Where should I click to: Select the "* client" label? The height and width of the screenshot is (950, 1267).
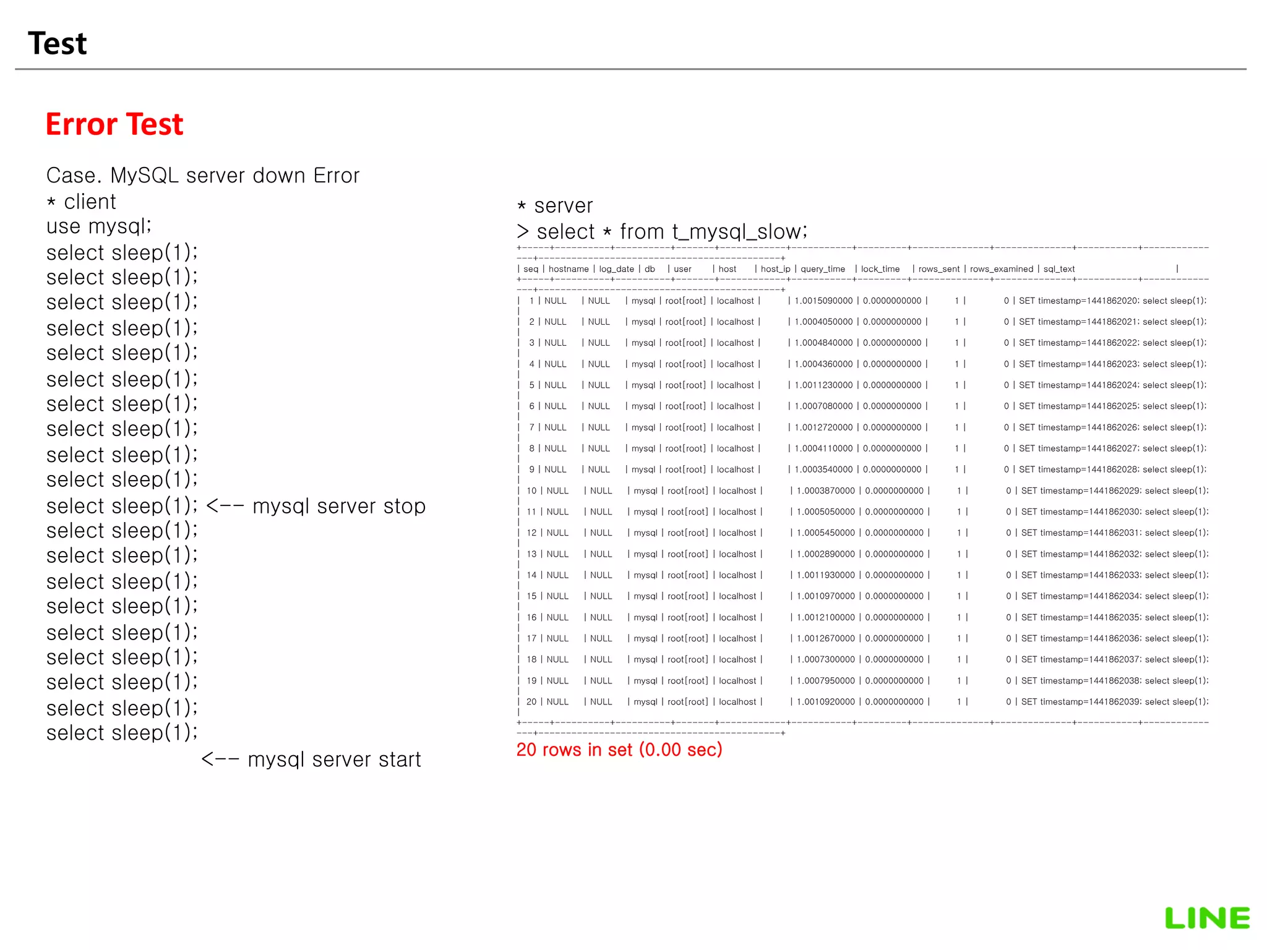[81, 202]
